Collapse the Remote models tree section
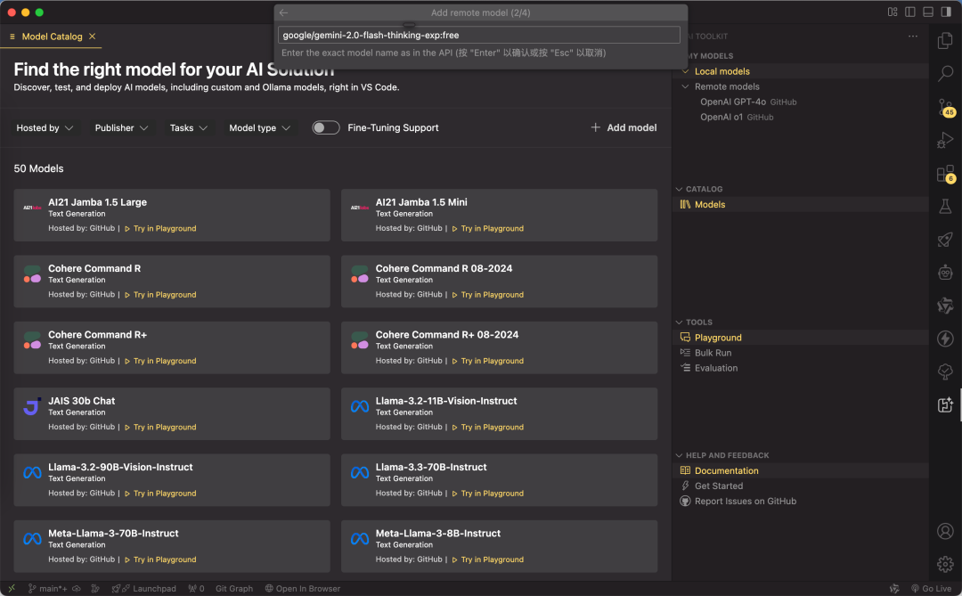 [x=686, y=86]
